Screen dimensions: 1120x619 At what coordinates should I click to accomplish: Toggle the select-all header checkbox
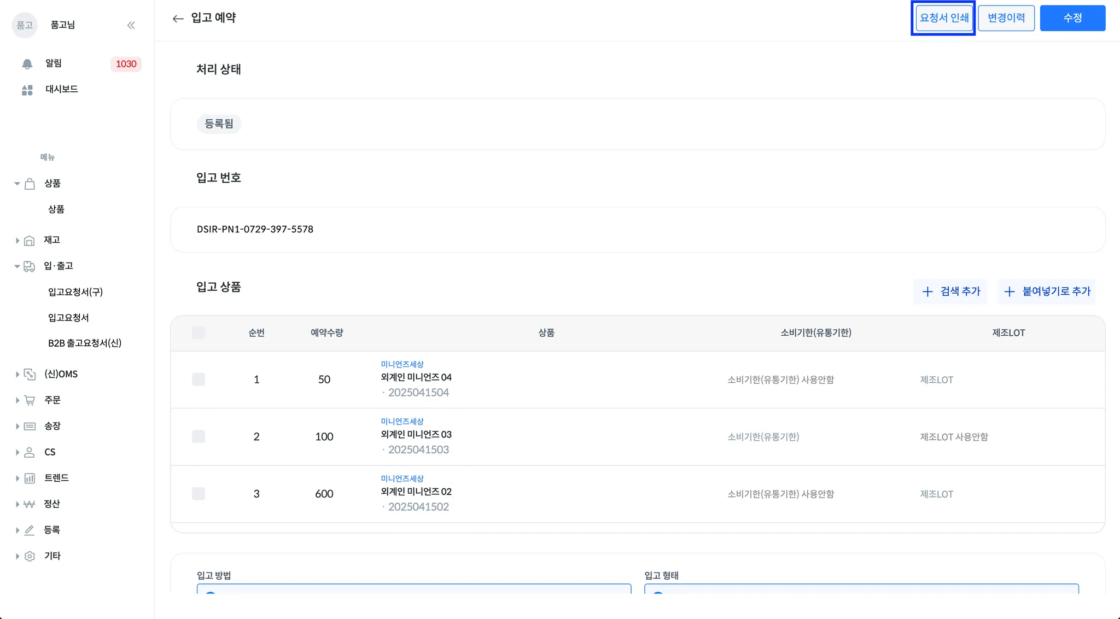[x=199, y=332]
